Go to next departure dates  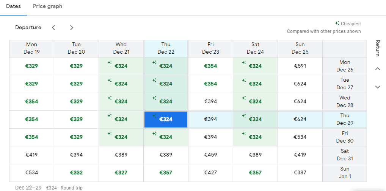coord(72,28)
